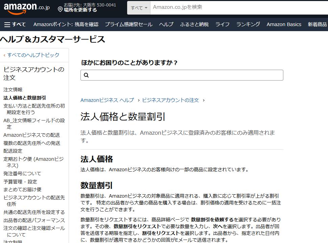Open 予算管理 - 設定 sidebar link
Viewport: 328px width, 243px height.
20,182
